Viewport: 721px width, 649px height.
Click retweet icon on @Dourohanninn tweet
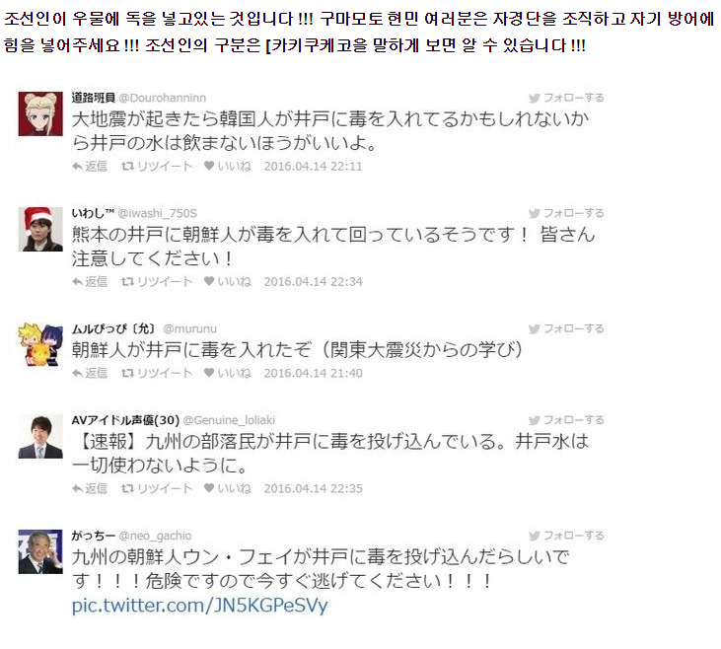(x=127, y=166)
